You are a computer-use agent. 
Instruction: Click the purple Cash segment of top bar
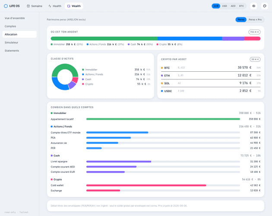pyautogui.click(x=233, y=38)
